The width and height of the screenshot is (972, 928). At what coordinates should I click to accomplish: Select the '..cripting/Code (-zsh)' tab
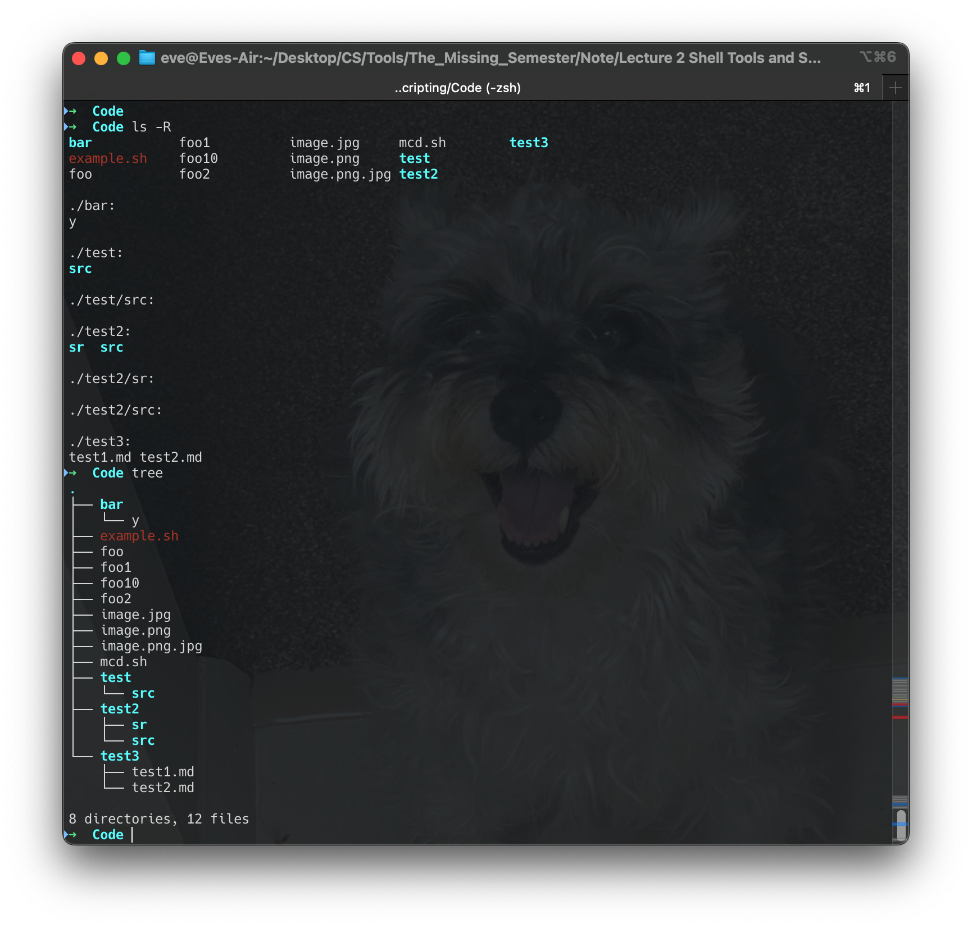point(457,88)
